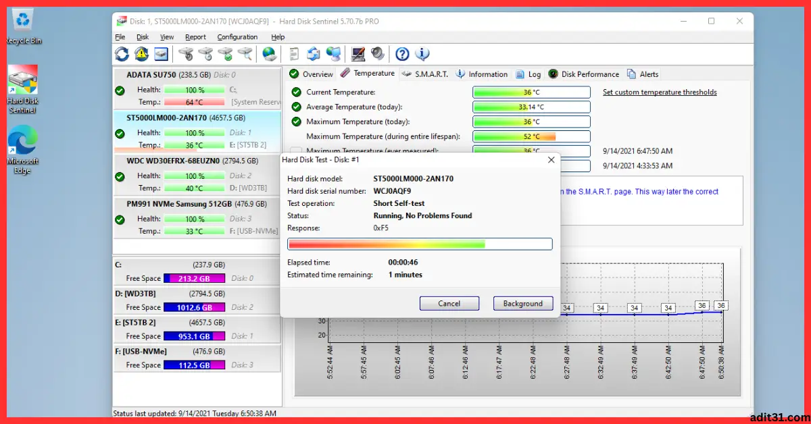Click the timestamp 9/14/2021 6:47:50 AM

point(637,151)
